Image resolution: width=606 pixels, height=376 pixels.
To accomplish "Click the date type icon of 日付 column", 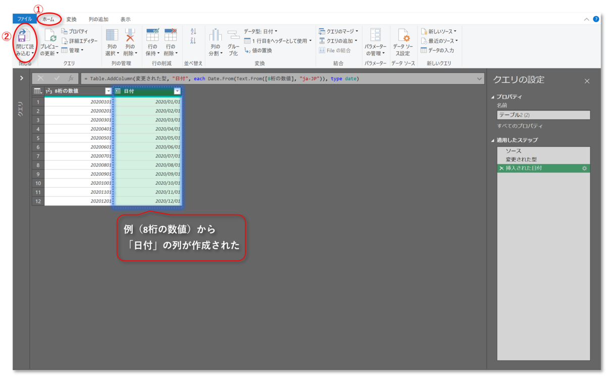I will (118, 91).
